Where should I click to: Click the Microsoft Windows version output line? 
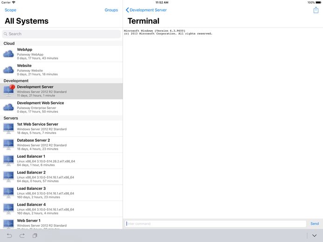tap(155, 31)
